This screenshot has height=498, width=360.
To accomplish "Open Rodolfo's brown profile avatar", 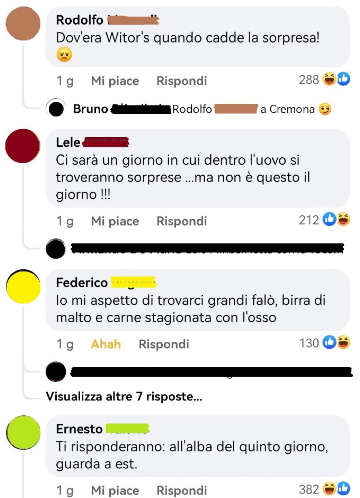I will click(23, 23).
